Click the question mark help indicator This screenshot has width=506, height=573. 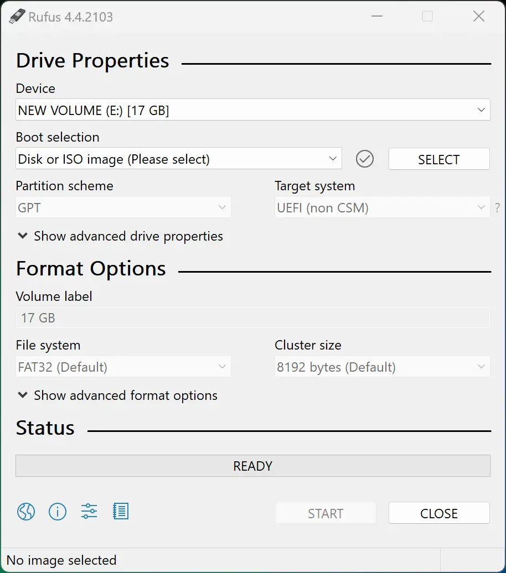498,207
